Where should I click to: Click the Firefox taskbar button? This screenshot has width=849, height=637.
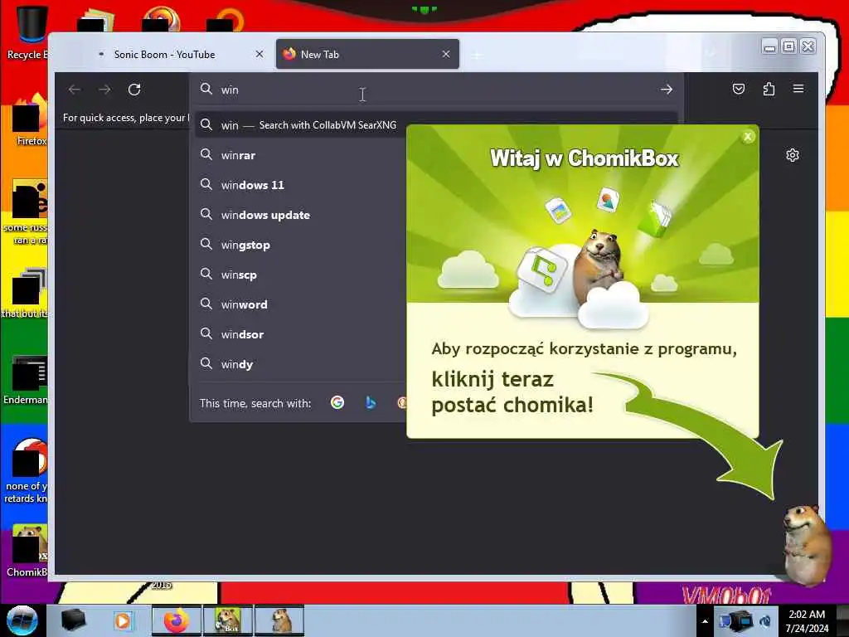pyautogui.click(x=177, y=620)
